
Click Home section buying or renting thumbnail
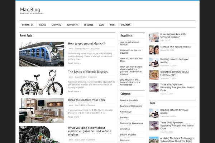click(154, 113)
